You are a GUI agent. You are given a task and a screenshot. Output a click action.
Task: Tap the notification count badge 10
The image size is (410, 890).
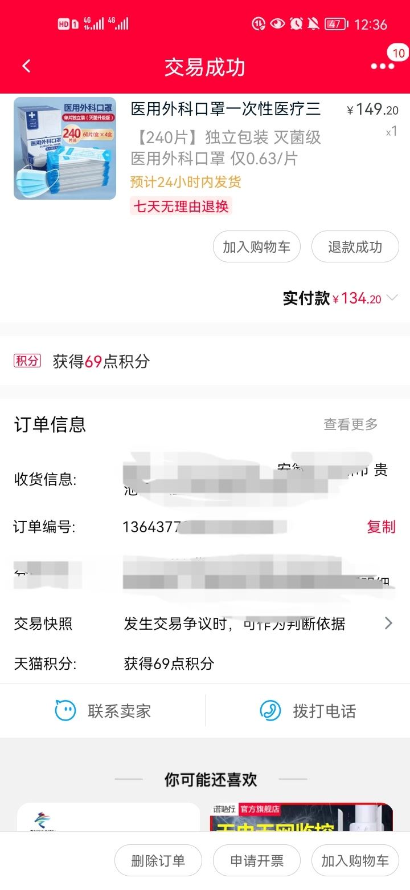(399, 54)
